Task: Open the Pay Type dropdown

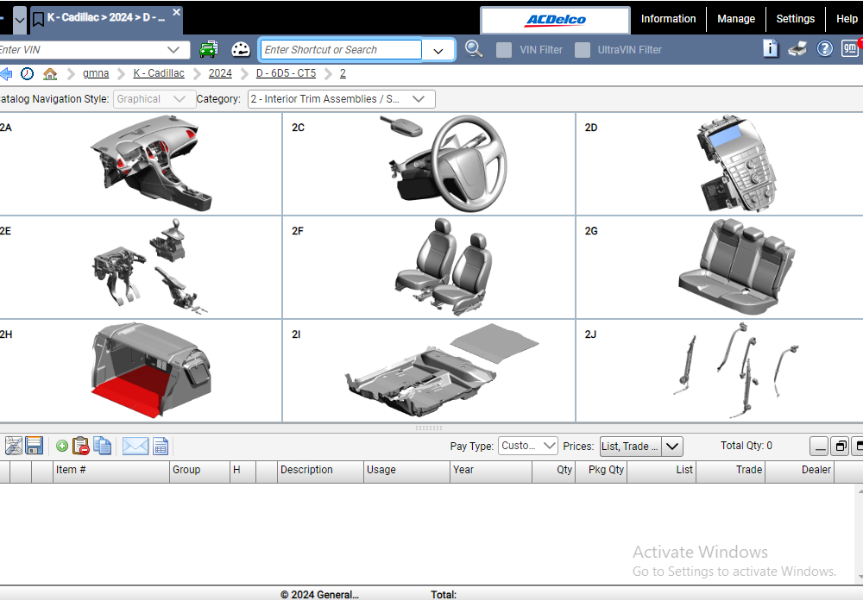Action: [x=528, y=446]
